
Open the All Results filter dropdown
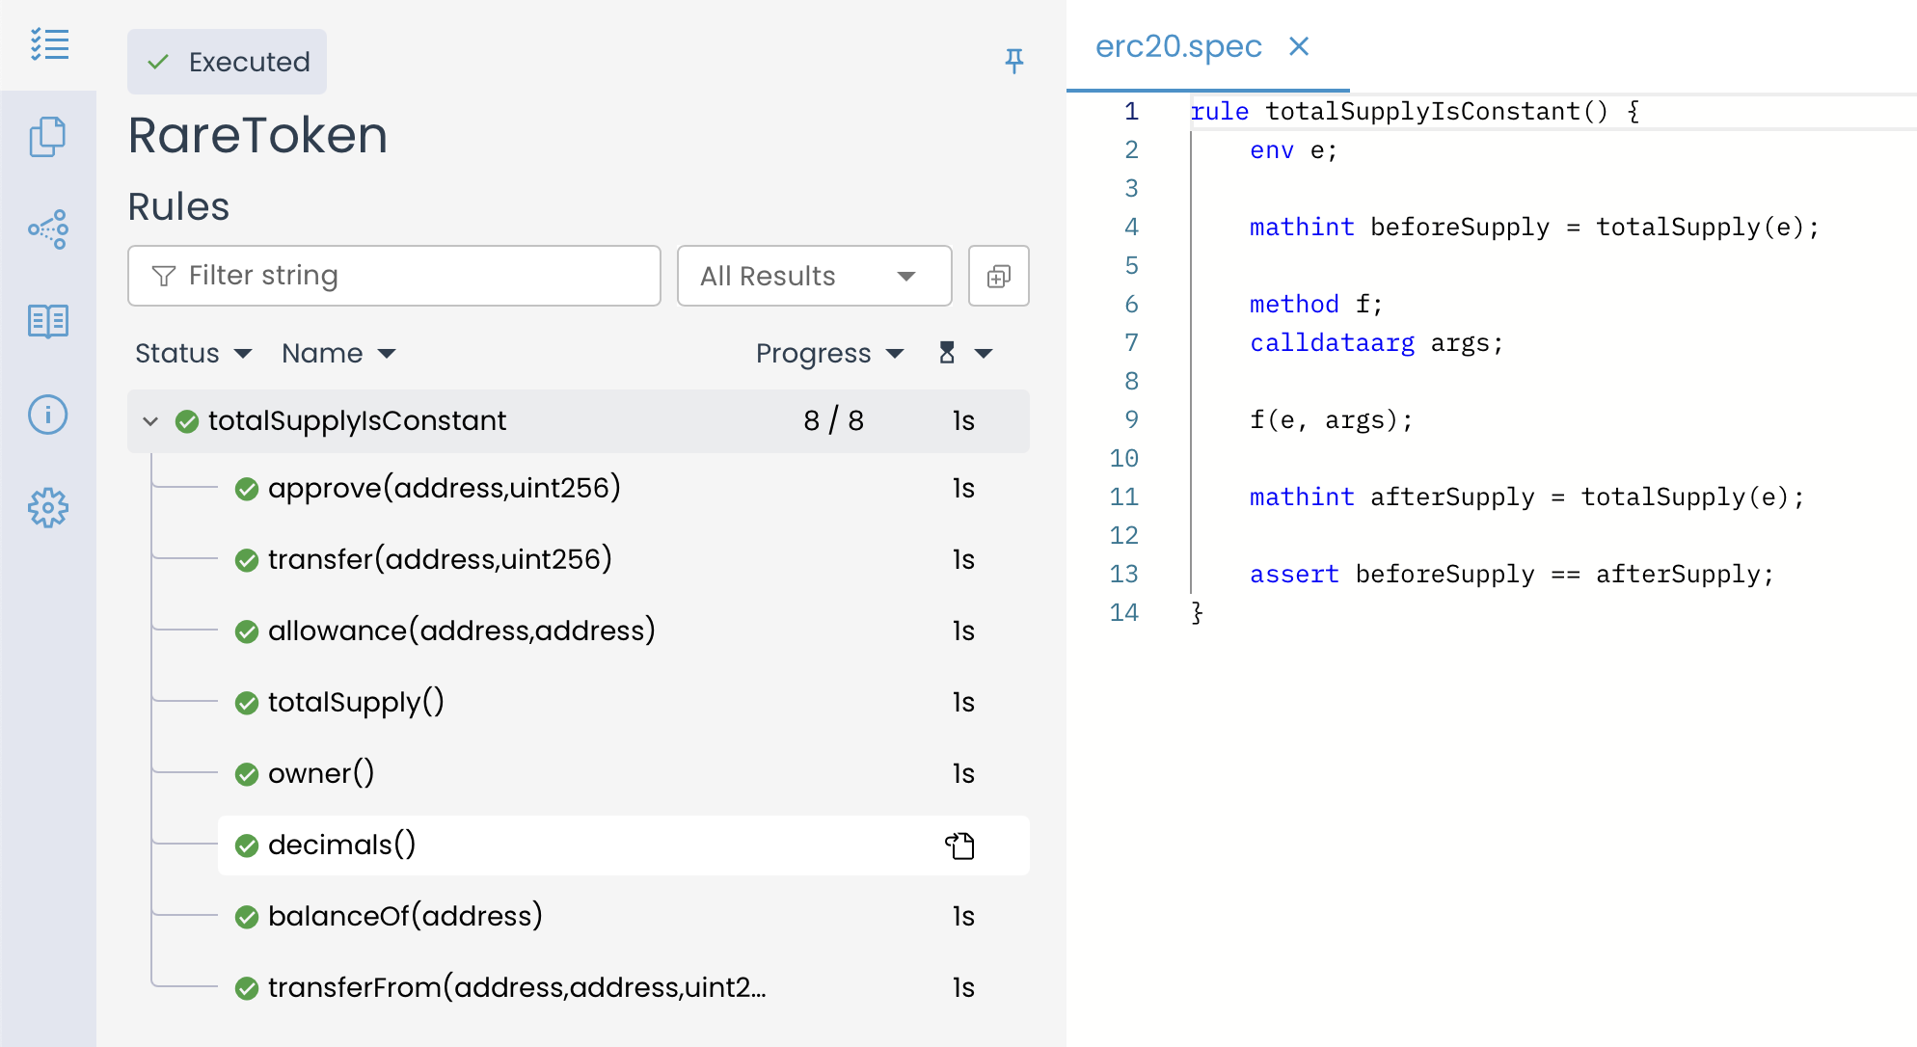pos(814,277)
